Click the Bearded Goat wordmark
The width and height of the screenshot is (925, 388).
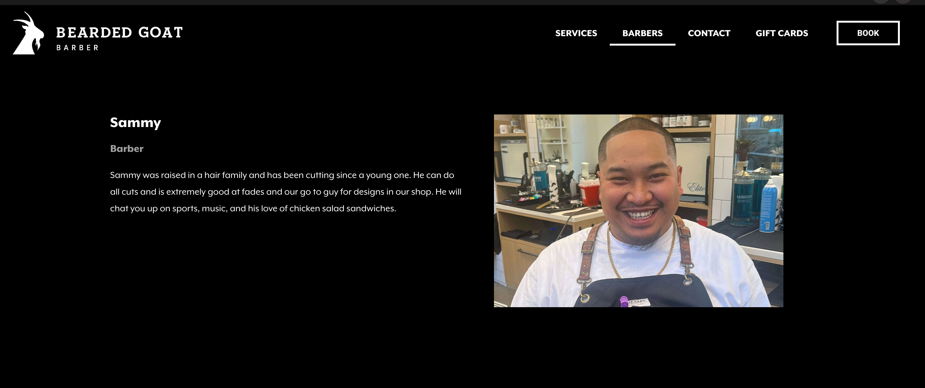120,32
